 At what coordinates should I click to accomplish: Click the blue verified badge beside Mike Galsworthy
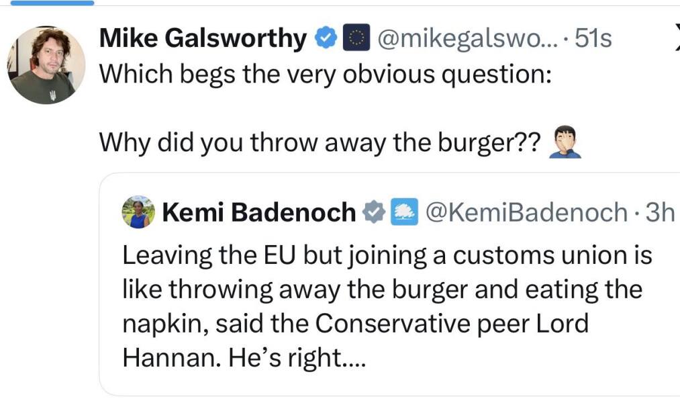(326, 39)
